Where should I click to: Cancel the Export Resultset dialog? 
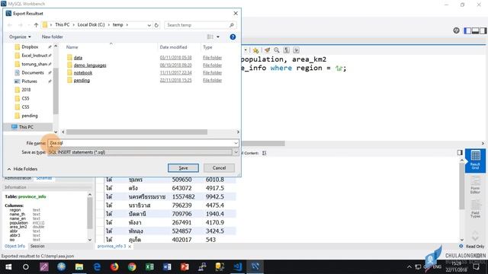tap(219, 167)
